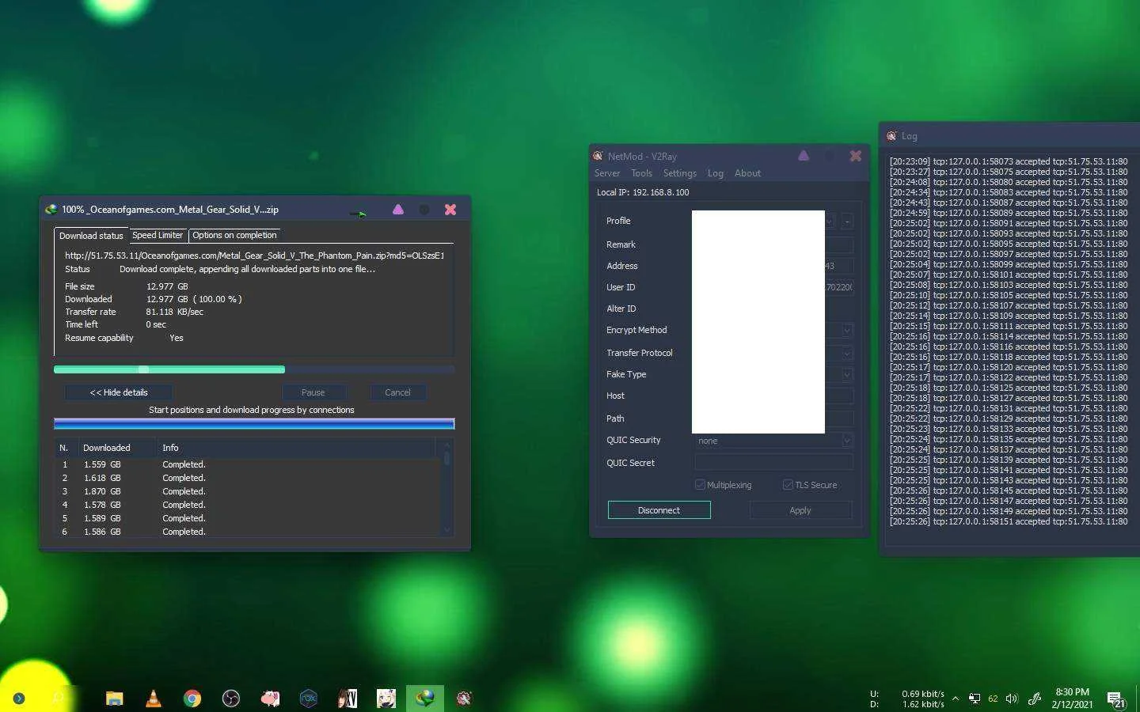The width and height of the screenshot is (1140, 712).
Task: Click the blue connections progress bar
Action: 254,424
